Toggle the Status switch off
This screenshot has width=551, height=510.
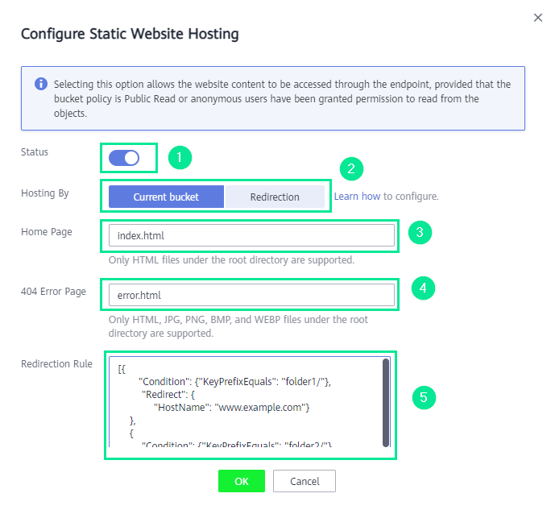click(124, 158)
